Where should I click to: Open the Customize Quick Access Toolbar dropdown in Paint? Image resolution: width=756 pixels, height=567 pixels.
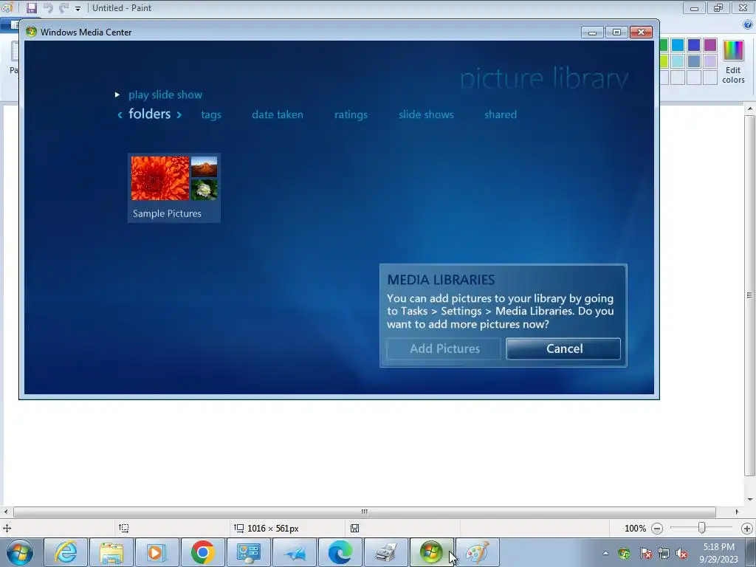78,8
